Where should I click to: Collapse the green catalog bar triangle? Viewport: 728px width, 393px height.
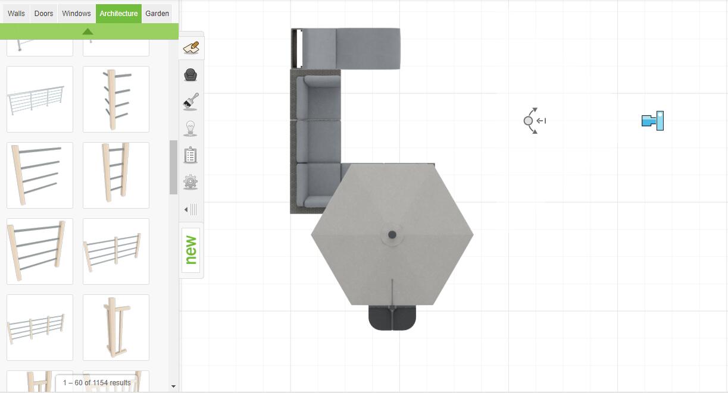88,32
